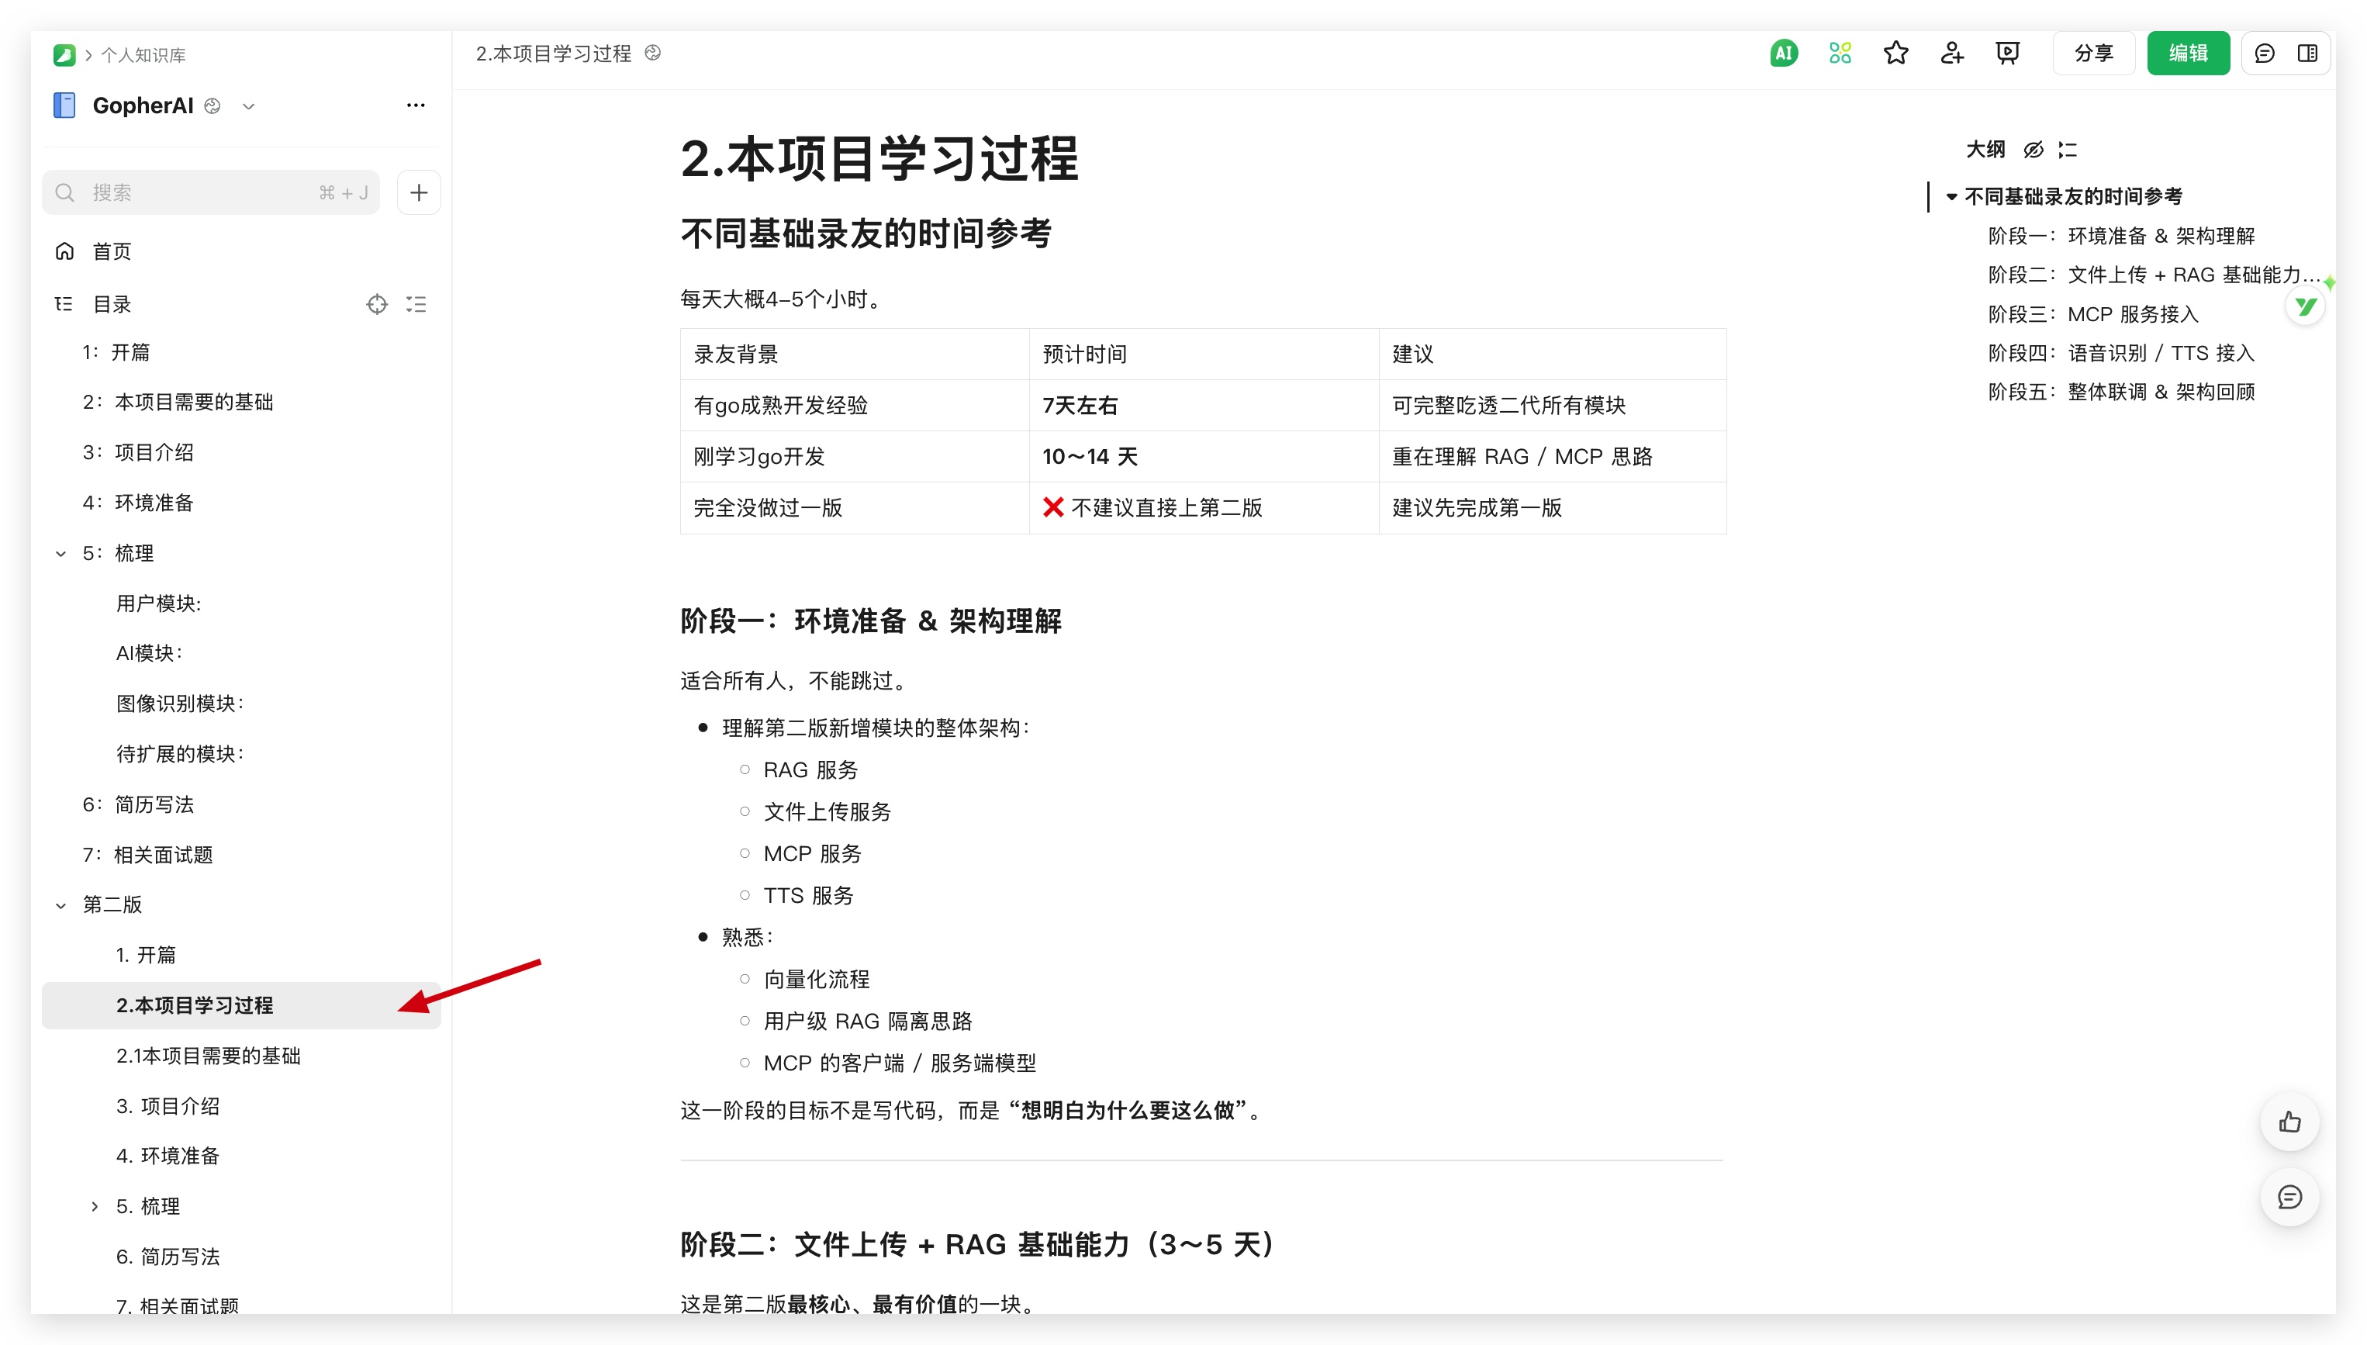Open the GopherAI knowledge base dropdown
This screenshot has height=1345, width=2367.
pyautogui.click(x=248, y=106)
